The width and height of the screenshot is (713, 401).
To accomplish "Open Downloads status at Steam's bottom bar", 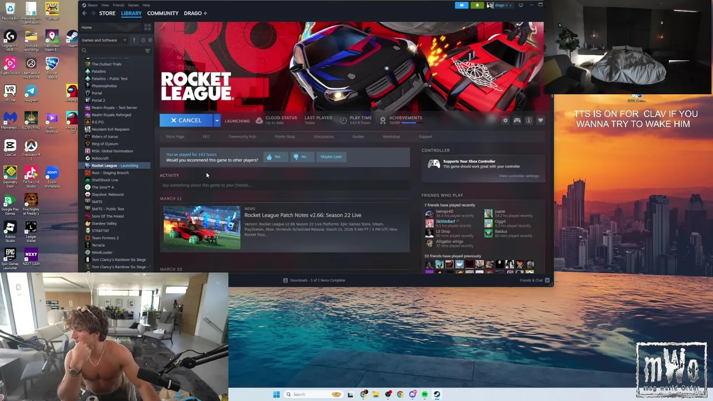I will [x=314, y=280].
